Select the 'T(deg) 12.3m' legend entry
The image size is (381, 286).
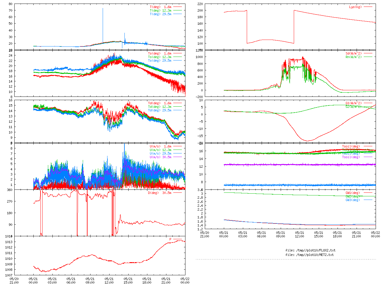pyautogui.click(x=161, y=10)
